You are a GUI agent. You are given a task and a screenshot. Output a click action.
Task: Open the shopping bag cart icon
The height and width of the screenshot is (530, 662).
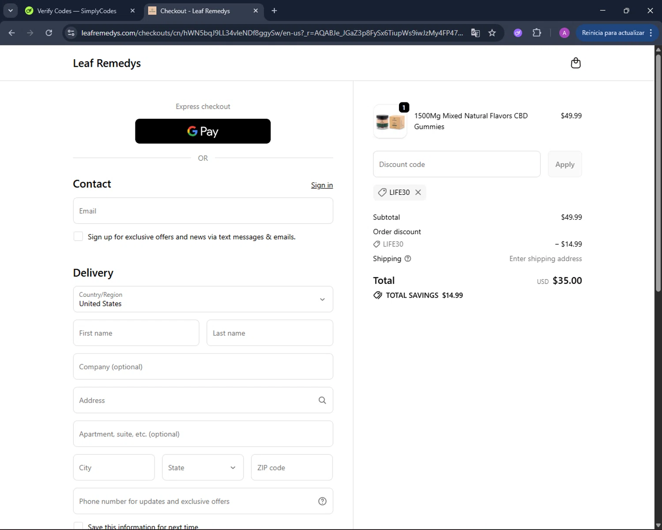click(575, 63)
